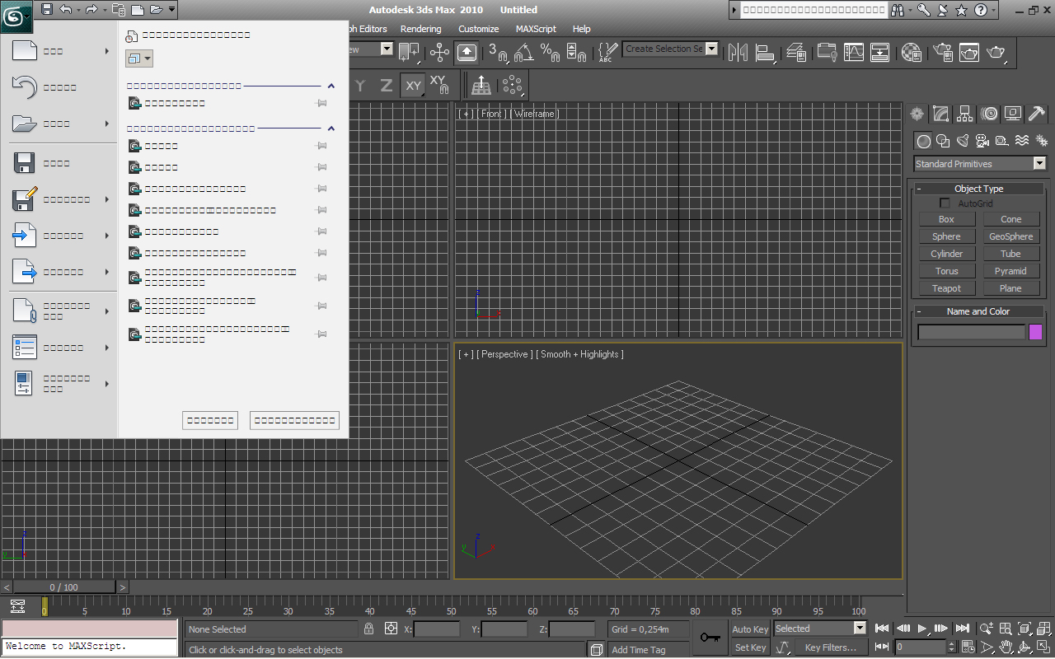Select the Orbit viewport tool
This screenshot has width=1055, height=659.
pyautogui.click(x=1025, y=647)
